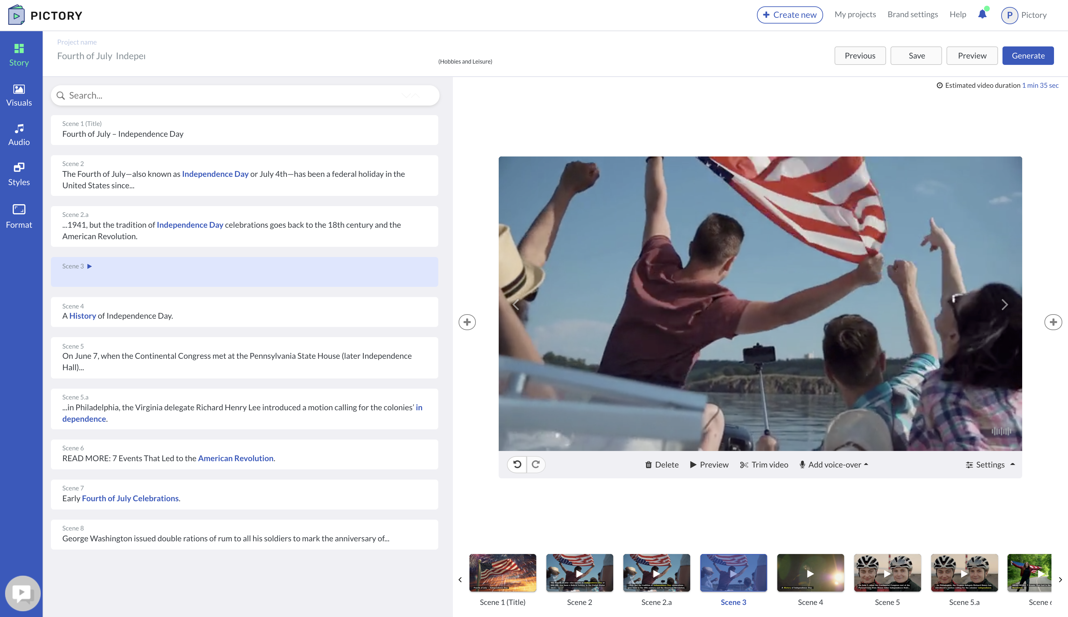Add a new scene before the current scene
Image resolution: width=1068 pixels, height=617 pixels.
click(x=467, y=322)
